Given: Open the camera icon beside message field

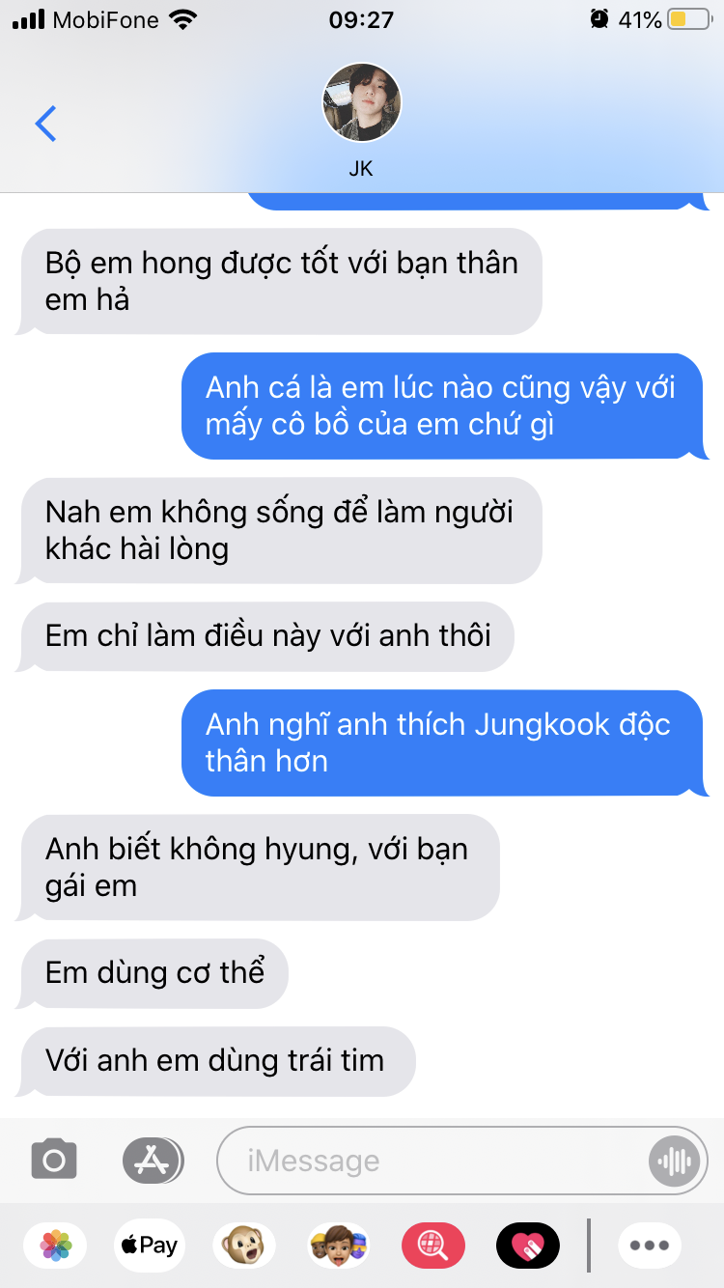Looking at the screenshot, I should coord(54,1160).
